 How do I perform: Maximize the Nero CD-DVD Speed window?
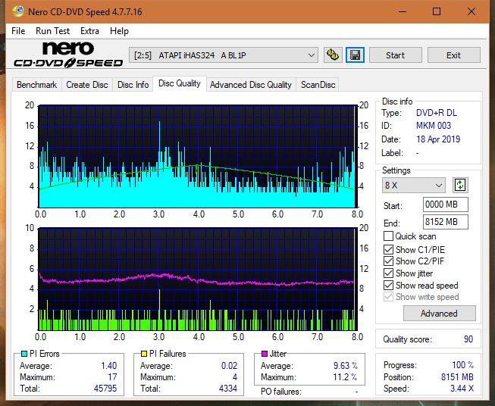pos(437,11)
